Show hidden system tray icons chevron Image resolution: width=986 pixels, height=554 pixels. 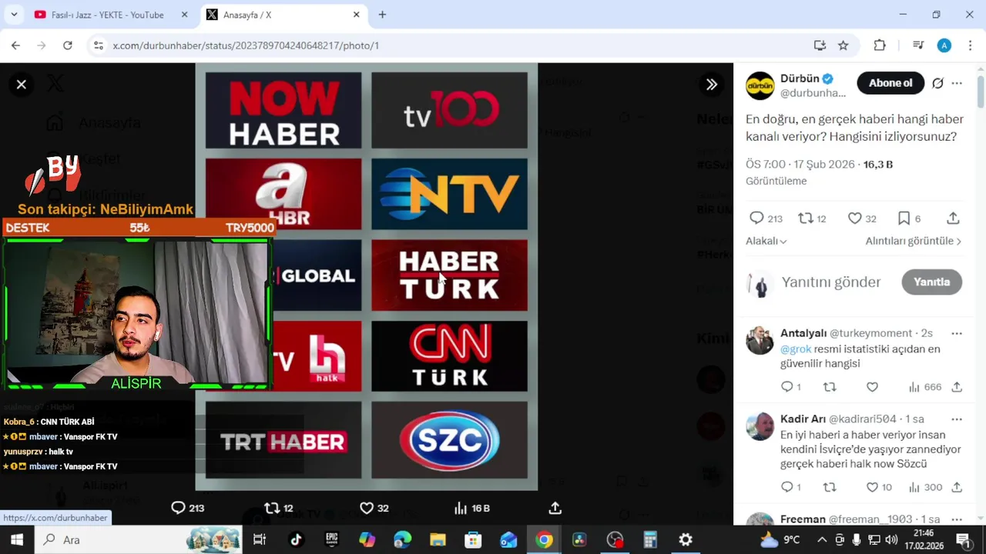[x=822, y=539]
